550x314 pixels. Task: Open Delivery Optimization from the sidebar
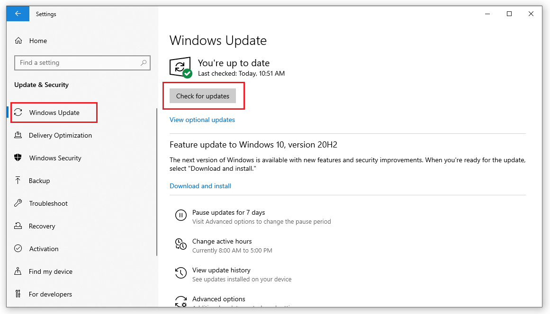[x=60, y=135]
